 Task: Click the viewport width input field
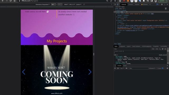pos(53,4)
